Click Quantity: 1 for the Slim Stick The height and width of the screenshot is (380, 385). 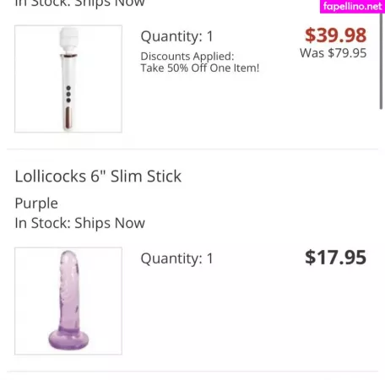(177, 258)
